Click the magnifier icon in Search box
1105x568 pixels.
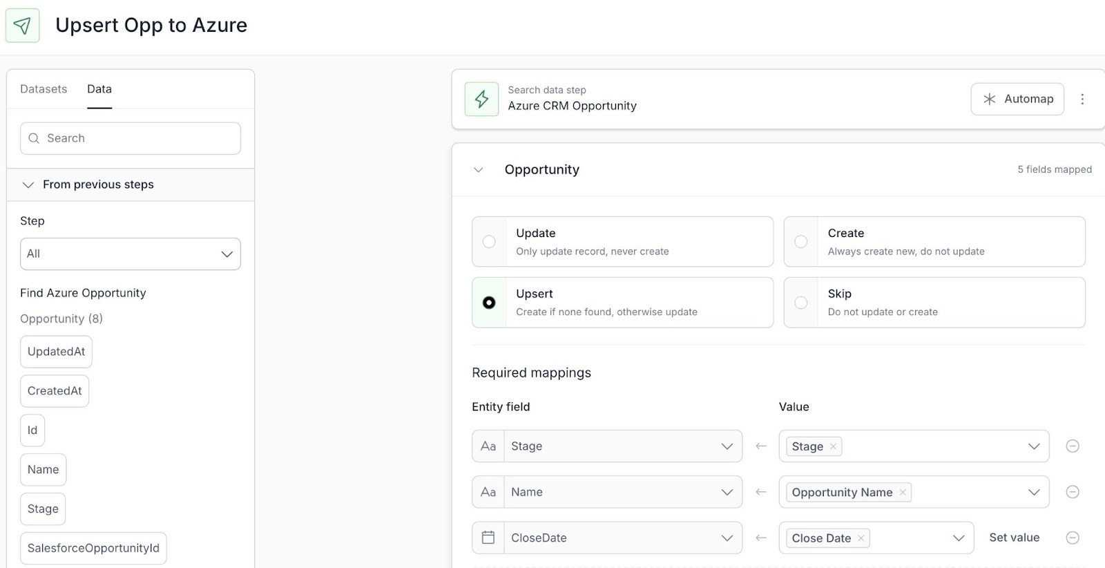tap(34, 138)
